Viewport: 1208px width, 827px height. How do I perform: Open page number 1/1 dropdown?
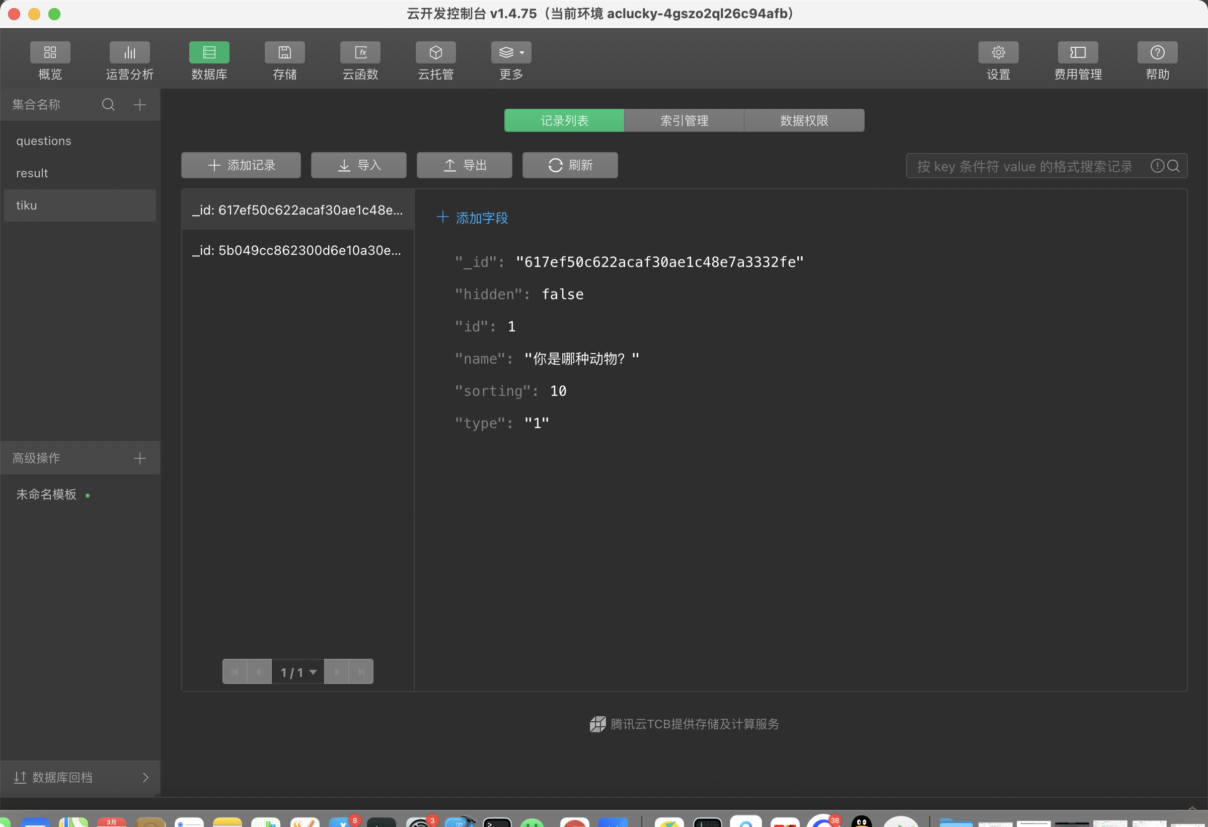pos(298,672)
